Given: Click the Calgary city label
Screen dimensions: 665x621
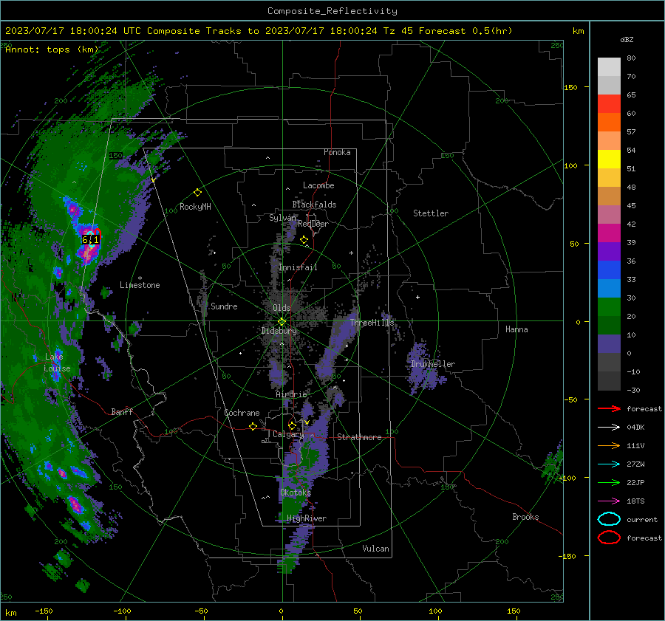Looking at the screenshot, I should [x=288, y=434].
